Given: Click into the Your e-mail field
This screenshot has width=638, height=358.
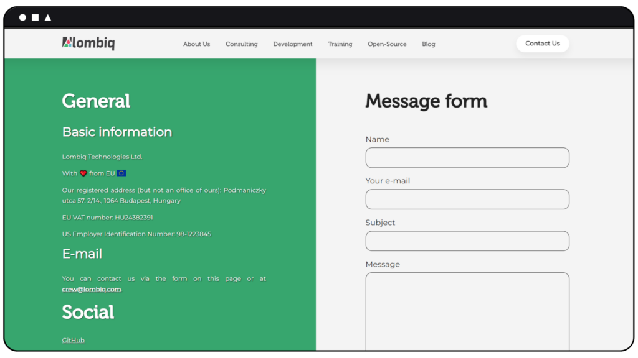Looking at the screenshot, I should (x=467, y=200).
